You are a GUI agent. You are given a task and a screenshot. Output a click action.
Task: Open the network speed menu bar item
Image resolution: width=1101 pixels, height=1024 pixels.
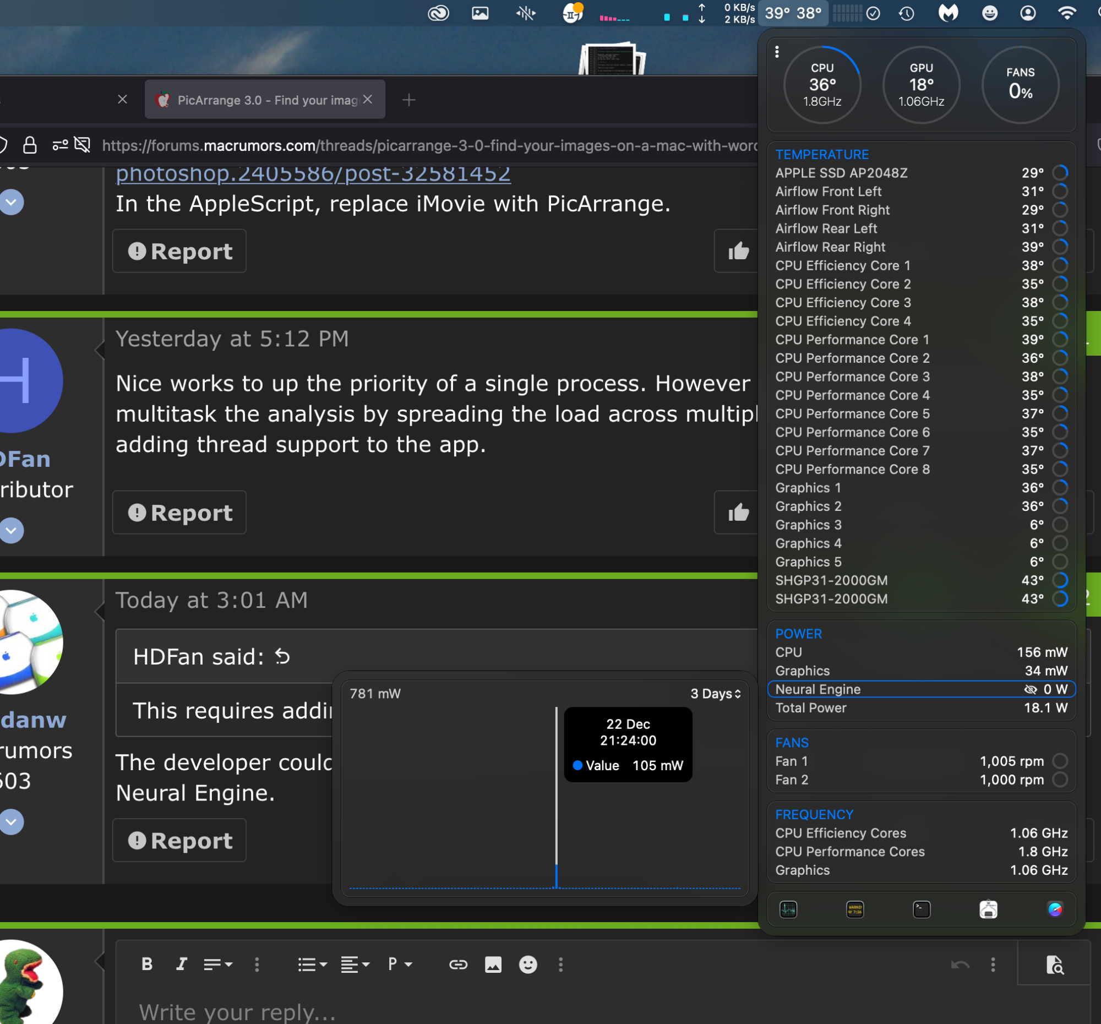727,13
